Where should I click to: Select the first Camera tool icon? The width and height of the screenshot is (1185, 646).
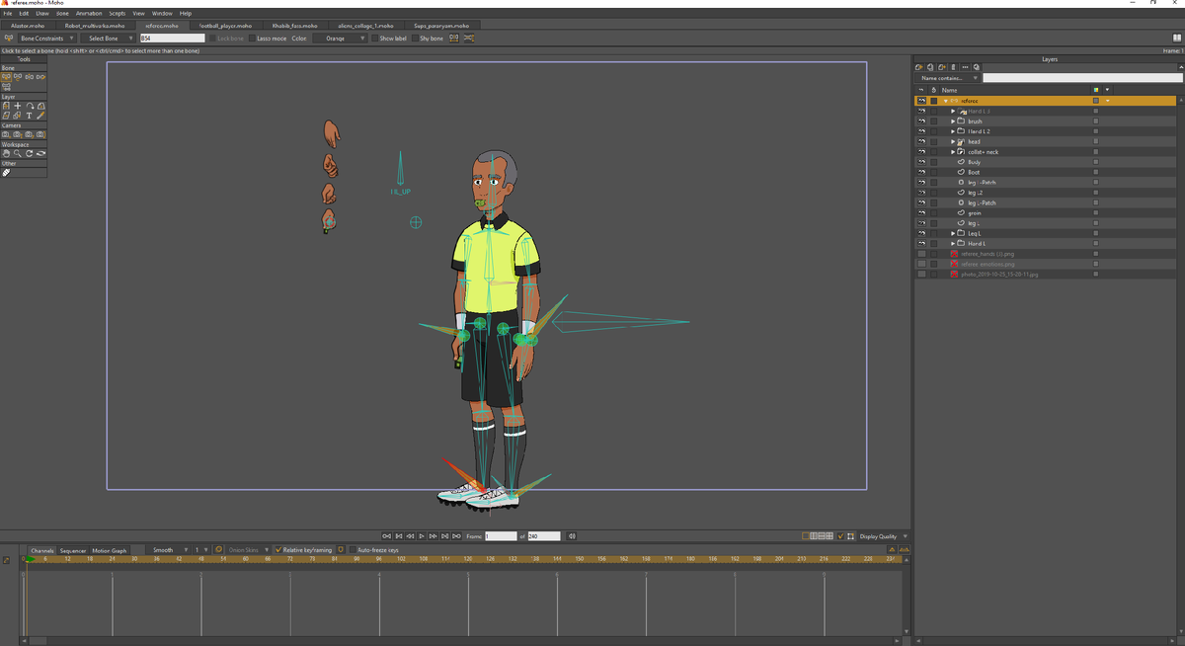coord(6,134)
